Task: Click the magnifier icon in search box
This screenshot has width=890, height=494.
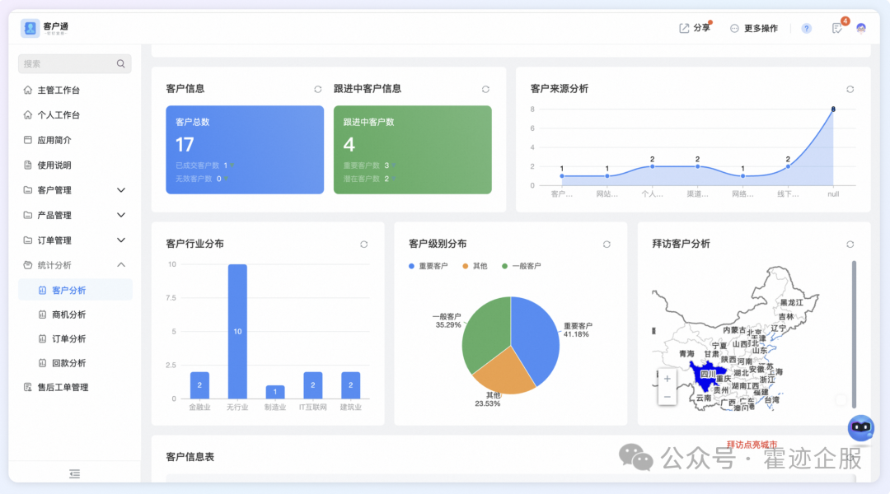Action: 121,64
